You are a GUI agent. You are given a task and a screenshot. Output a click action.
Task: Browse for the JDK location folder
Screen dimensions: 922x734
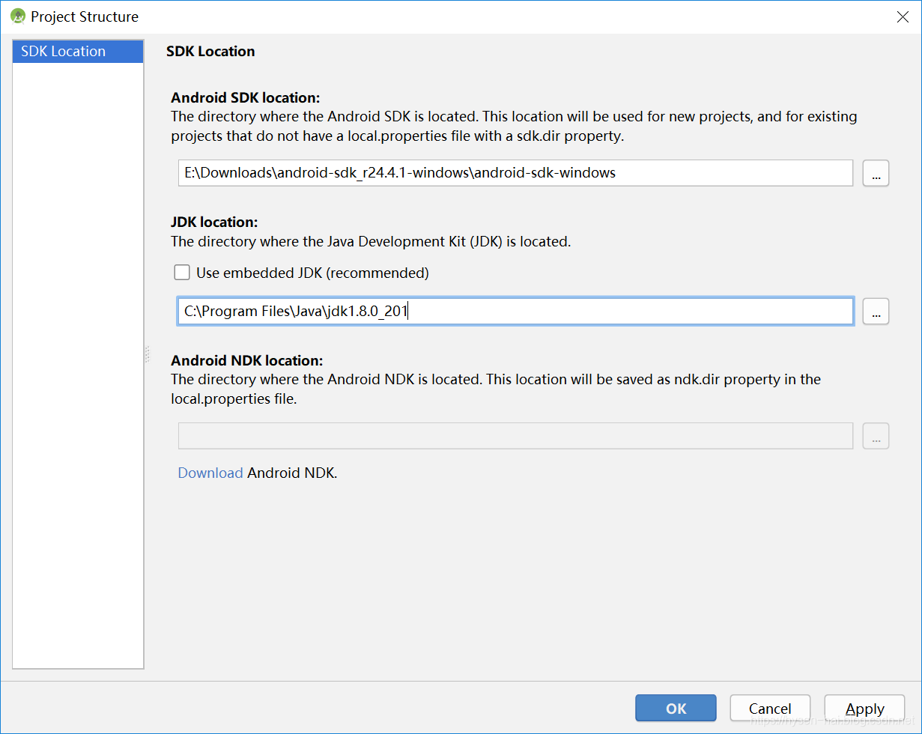click(x=876, y=311)
